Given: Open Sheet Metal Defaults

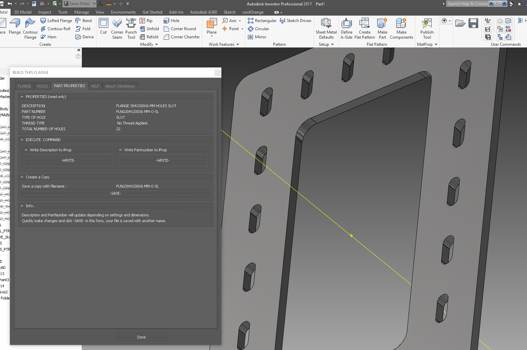Looking at the screenshot, I should point(326,28).
